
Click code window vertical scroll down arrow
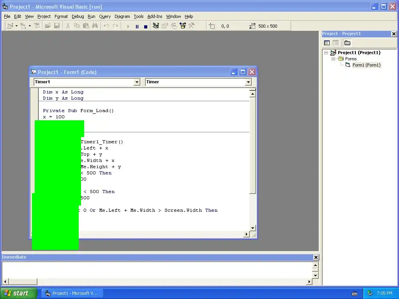pos(252,228)
